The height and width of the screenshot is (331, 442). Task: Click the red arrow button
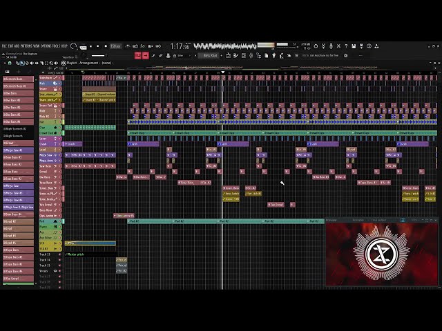point(146,55)
